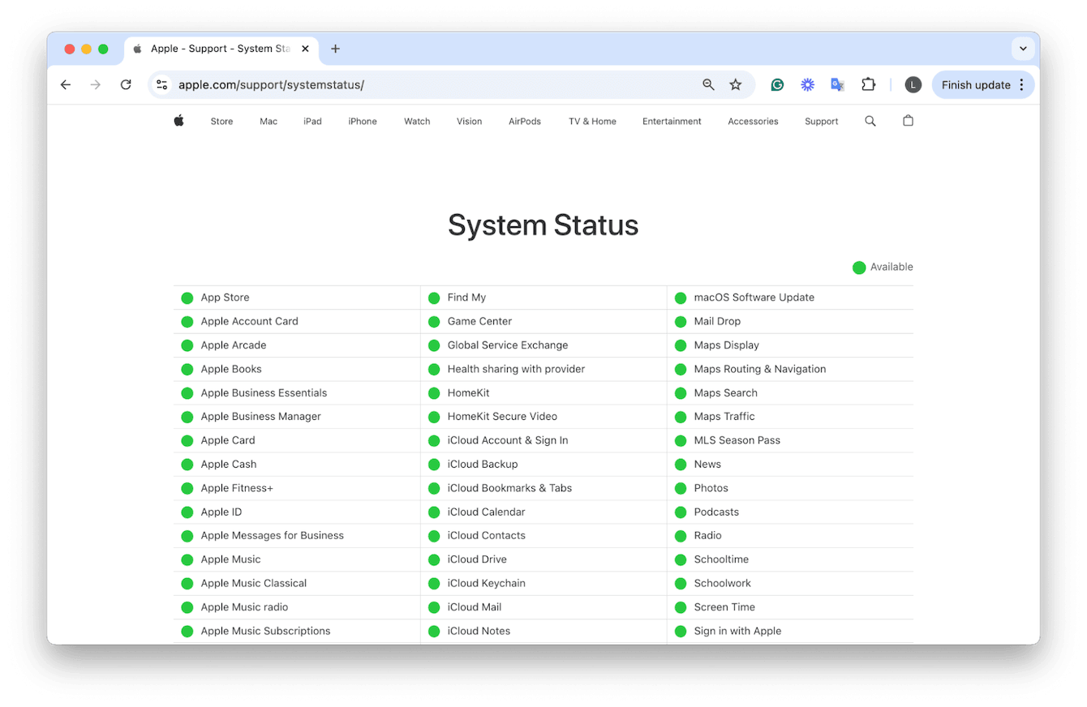
Task: Open a new tab with the plus button
Action: pyautogui.click(x=335, y=49)
